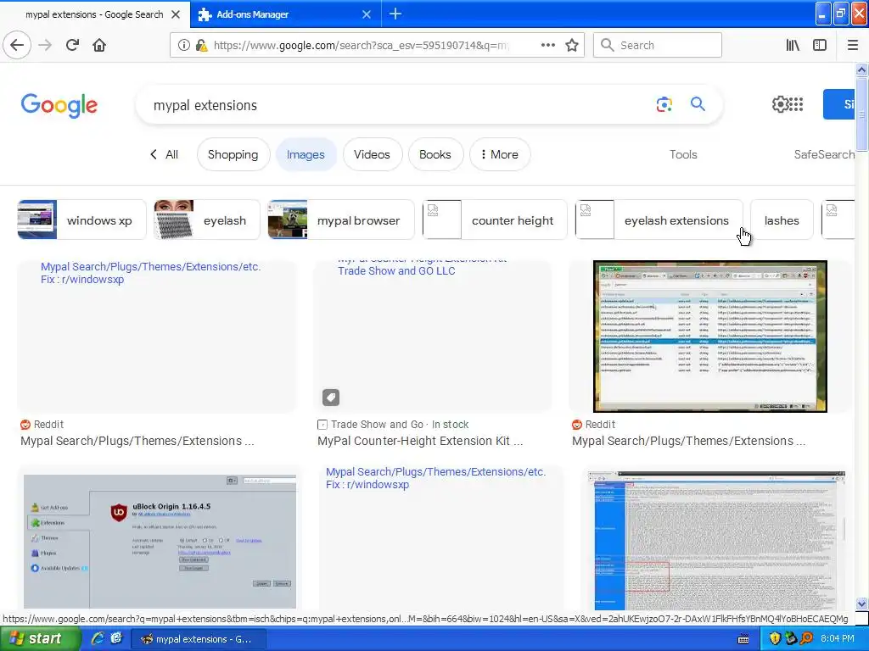Filter images by counter height chip
Viewport: 869px width, 651px height.
[x=495, y=220]
